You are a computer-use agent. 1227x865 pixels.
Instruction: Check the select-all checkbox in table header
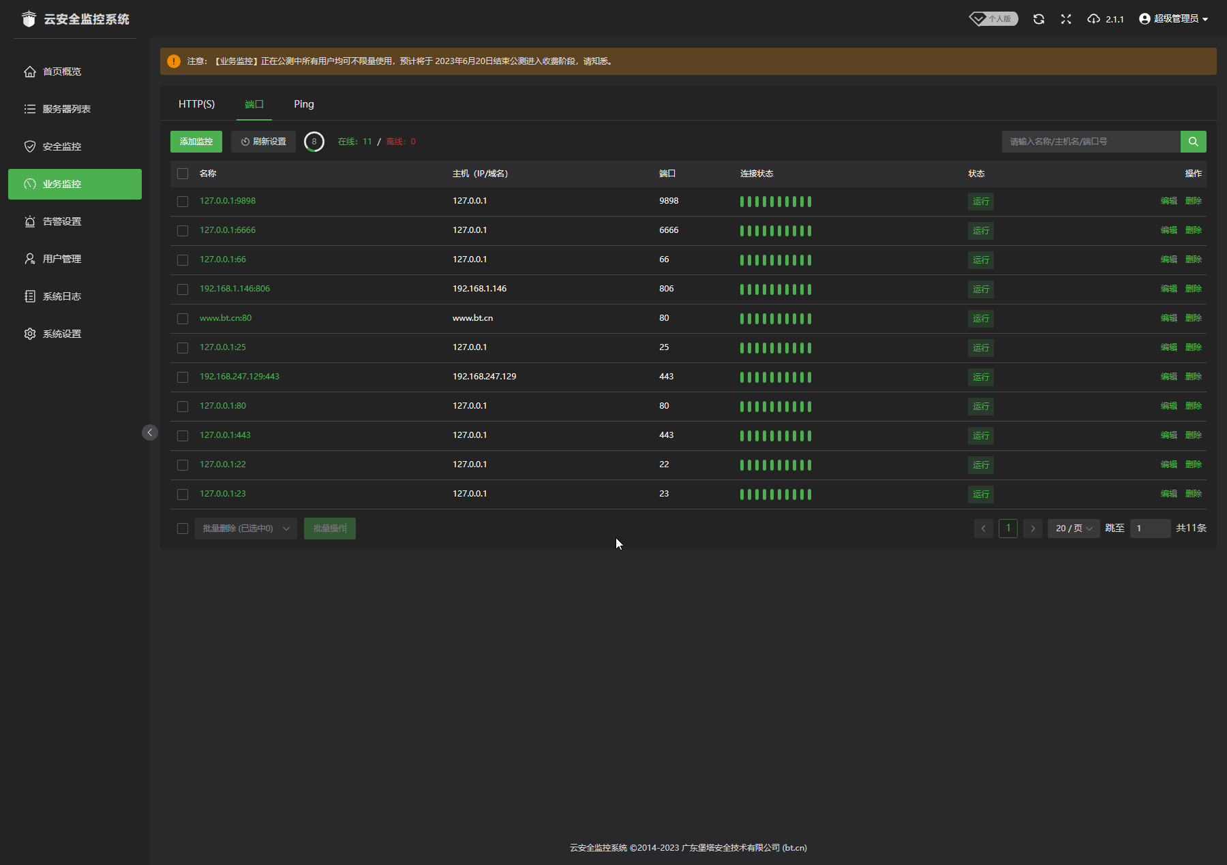(183, 174)
